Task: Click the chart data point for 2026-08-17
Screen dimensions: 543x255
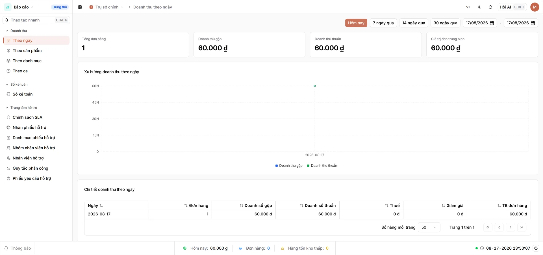Action: click(315, 86)
